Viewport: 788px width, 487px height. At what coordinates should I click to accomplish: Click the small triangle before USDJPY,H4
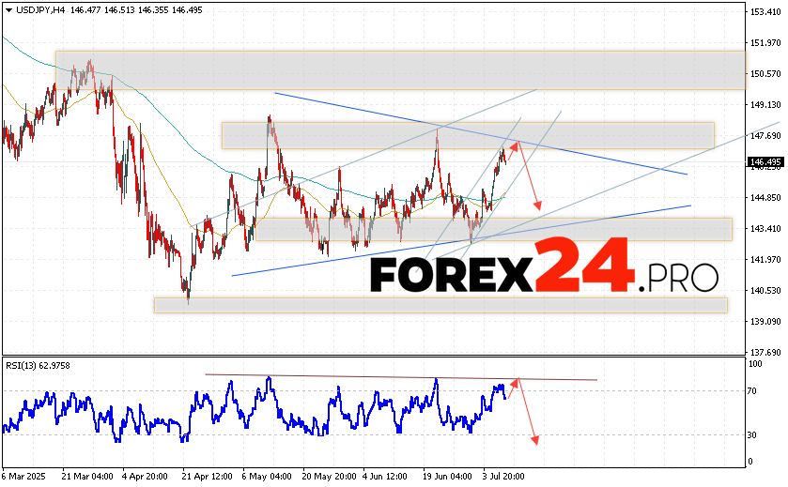pos(7,8)
